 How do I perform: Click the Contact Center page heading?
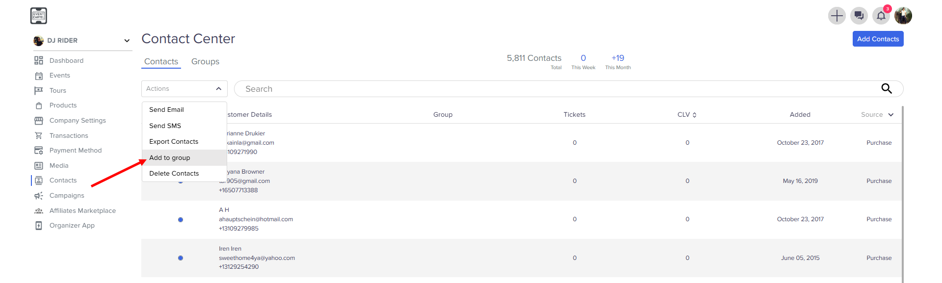tap(188, 39)
